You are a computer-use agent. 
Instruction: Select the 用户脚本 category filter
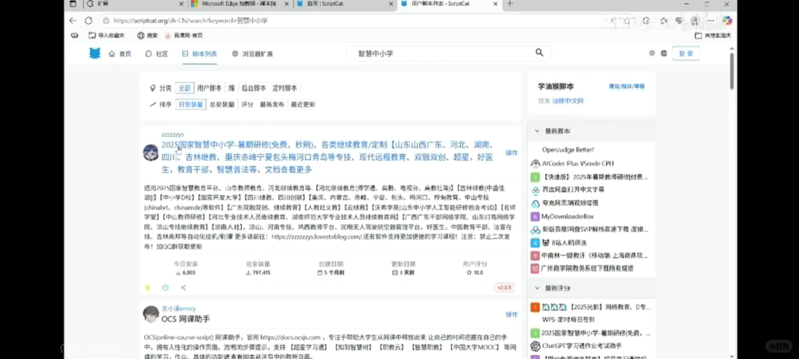point(210,88)
